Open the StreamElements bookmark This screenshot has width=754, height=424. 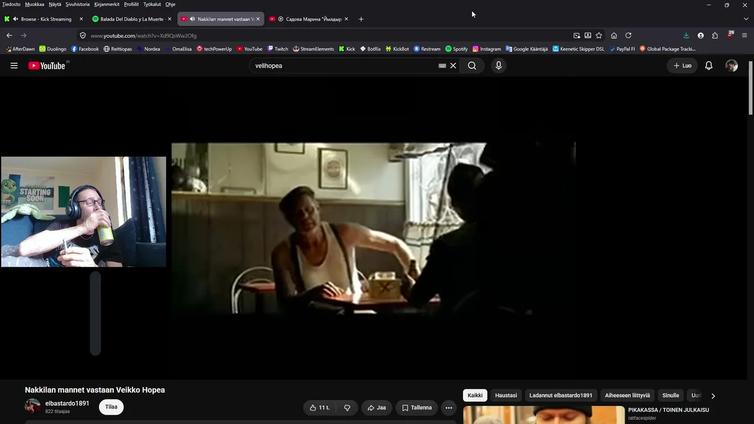click(313, 49)
